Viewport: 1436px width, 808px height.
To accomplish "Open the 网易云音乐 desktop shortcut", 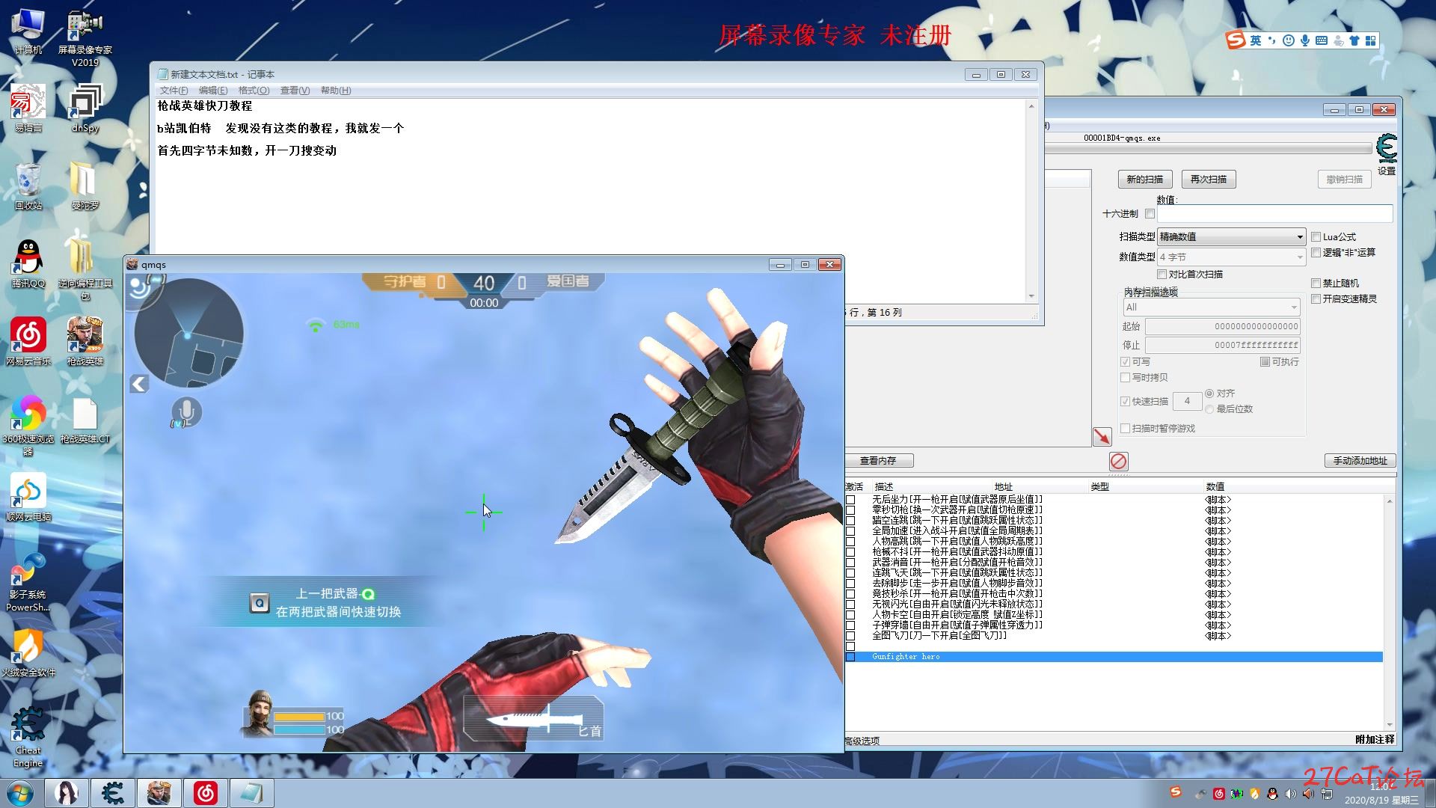I will pos(28,341).
